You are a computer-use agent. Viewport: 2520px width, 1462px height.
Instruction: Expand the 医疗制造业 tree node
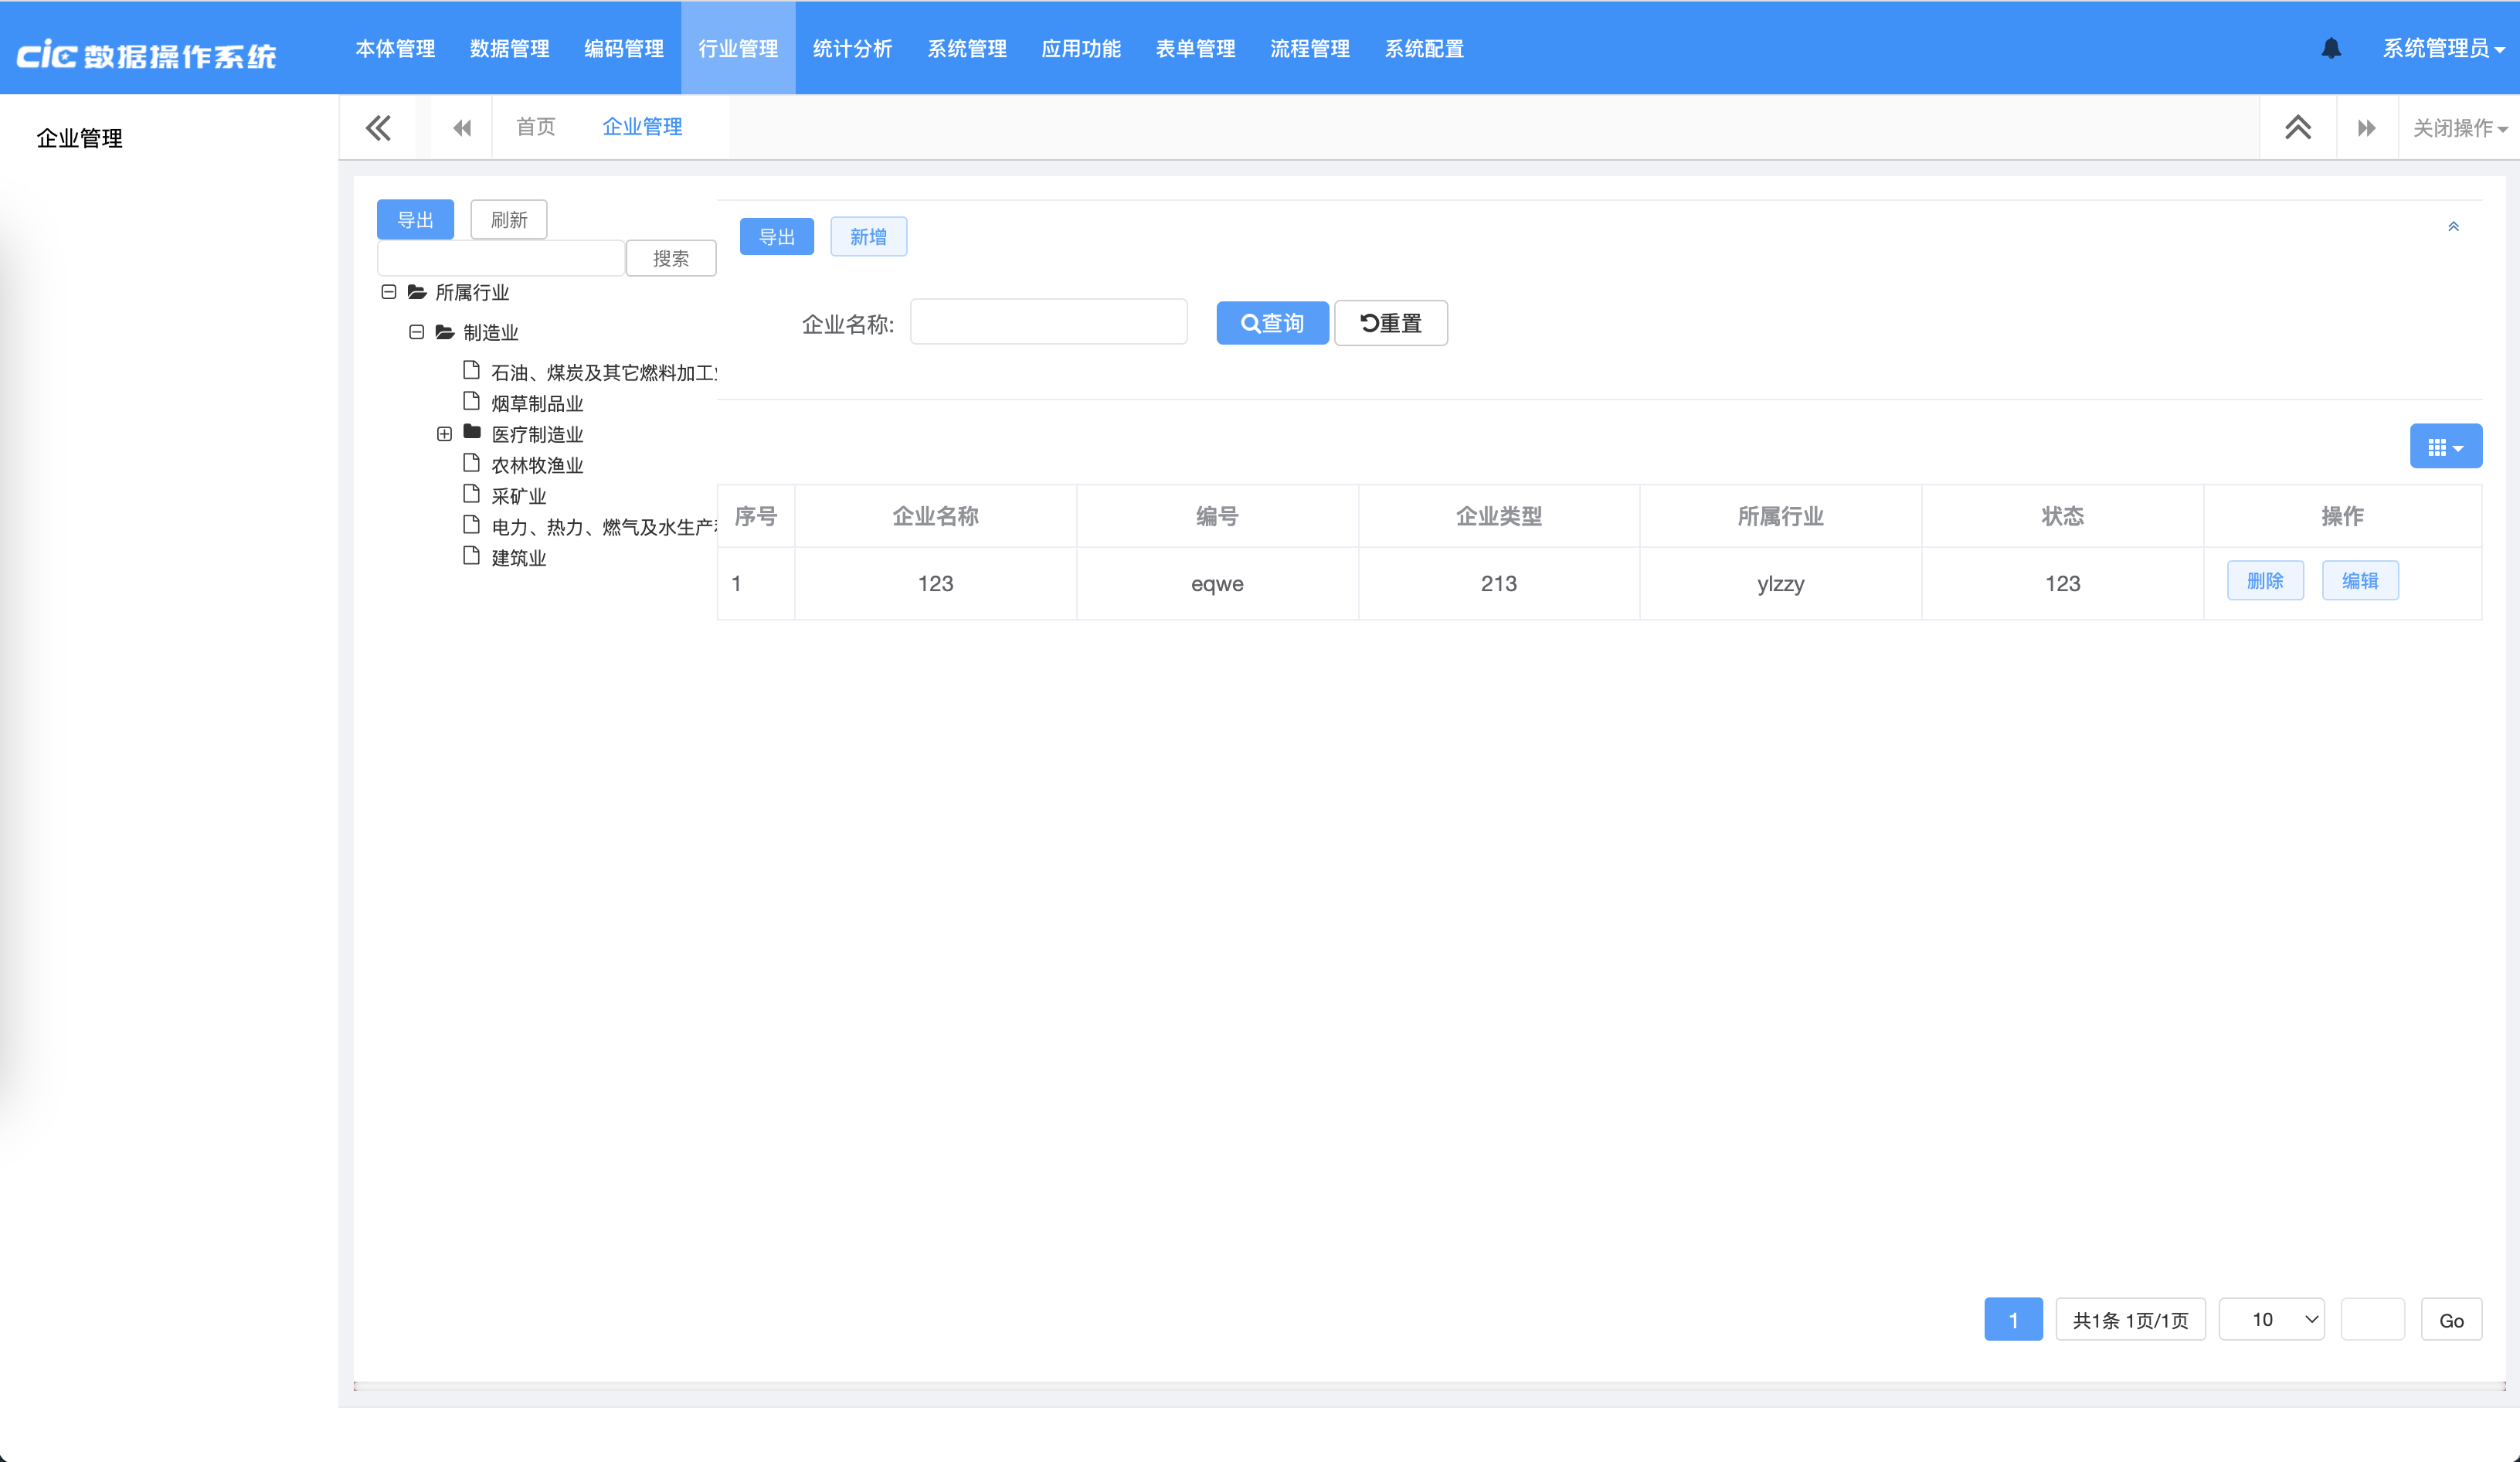click(x=445, y=434)
